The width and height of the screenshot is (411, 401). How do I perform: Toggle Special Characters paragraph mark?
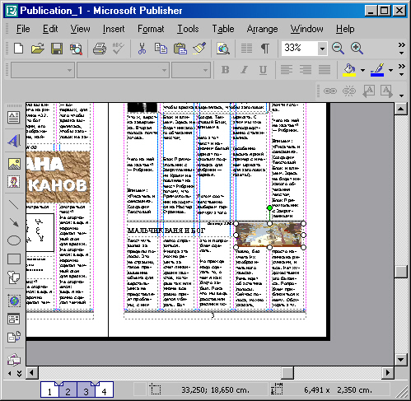(x=265, y=49)
